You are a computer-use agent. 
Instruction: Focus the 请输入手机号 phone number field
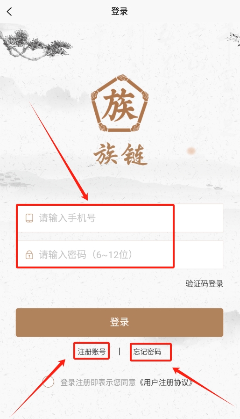(120, 218)
